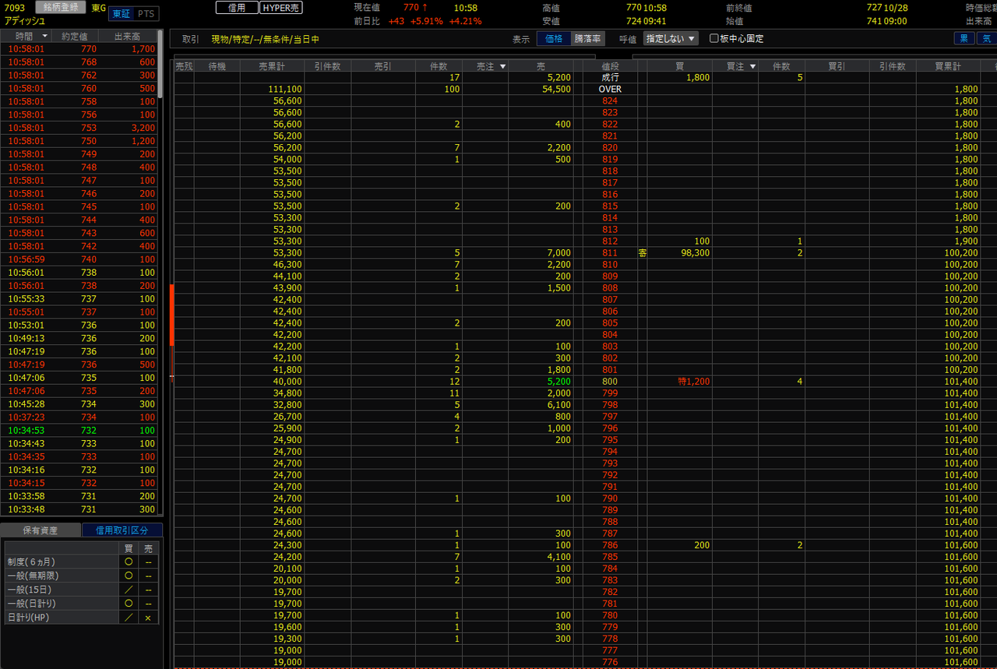Image resolution: width=997 pixels, height=669 pixels.
Task: Click the 累 button at top right
Action: coord(964,38)
